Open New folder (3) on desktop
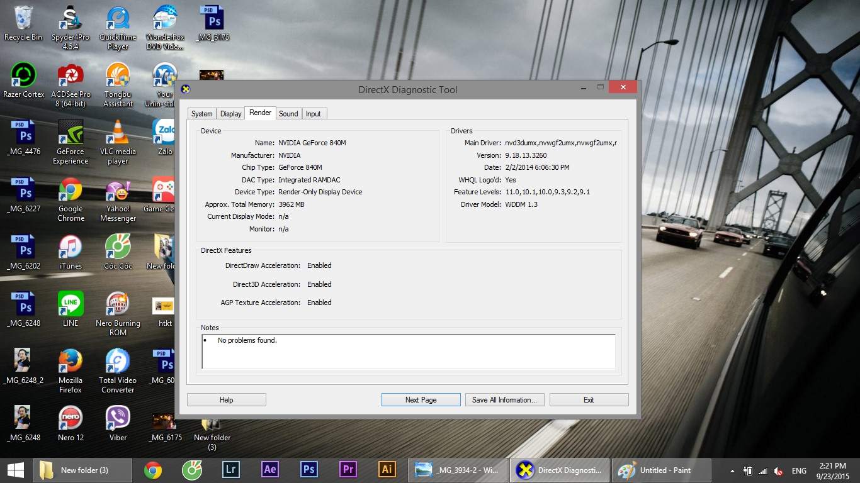Screen dimensions: 860x483 point(212,434)
